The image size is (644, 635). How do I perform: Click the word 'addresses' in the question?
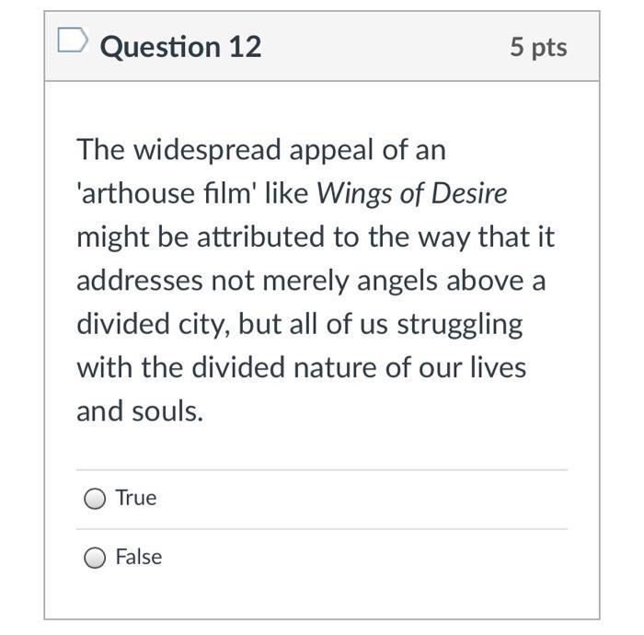pos(140,281)
